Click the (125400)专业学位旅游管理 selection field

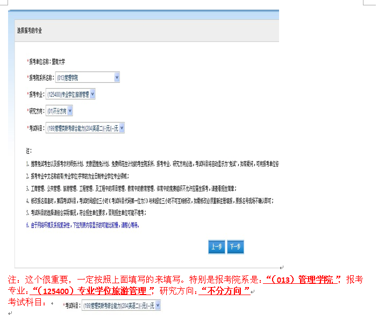[68, 95]
